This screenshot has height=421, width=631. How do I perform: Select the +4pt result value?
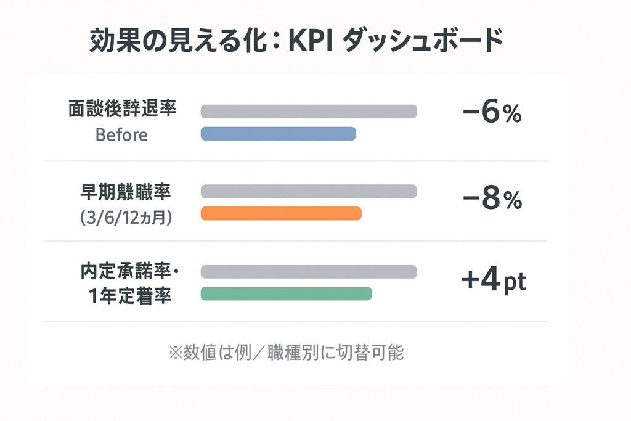[x=493, y=281]
